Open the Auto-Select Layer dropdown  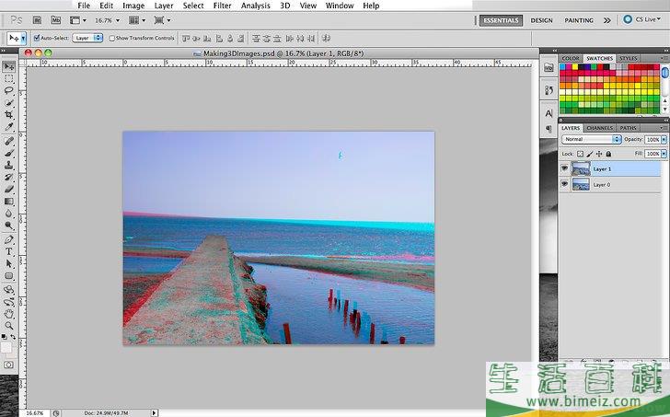[88, 38]
